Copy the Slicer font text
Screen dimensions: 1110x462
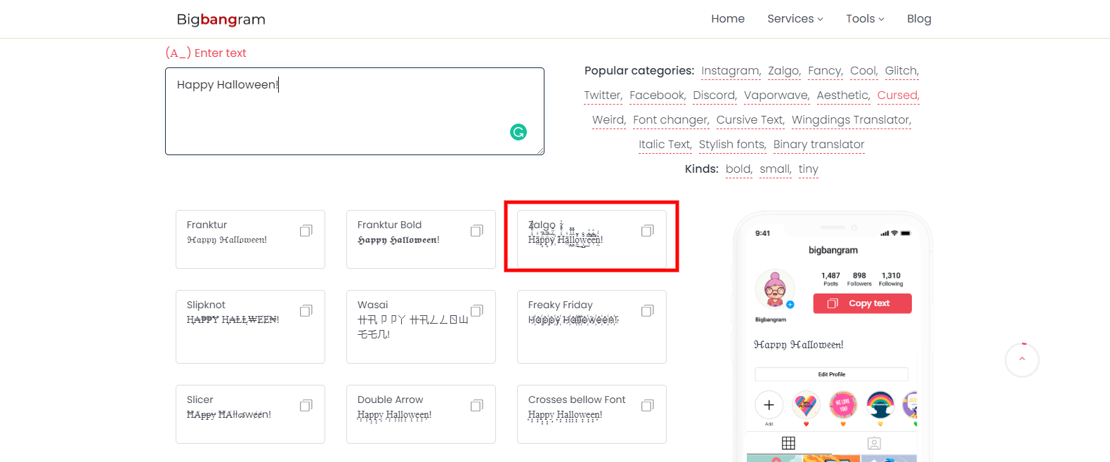(x=306, y=406)
